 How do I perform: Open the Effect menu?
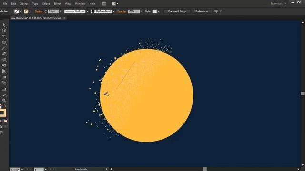(57, 4)
